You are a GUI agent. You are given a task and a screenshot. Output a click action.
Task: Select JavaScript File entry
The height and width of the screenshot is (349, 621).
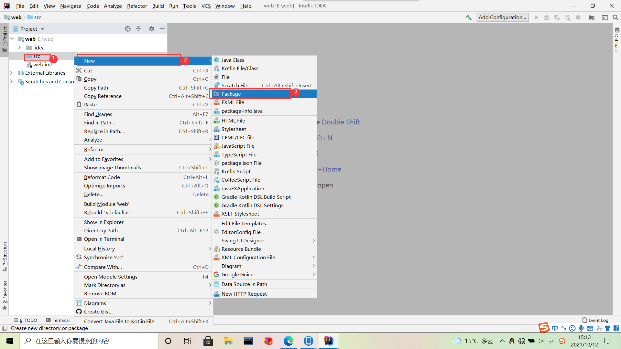click(264, 146)
